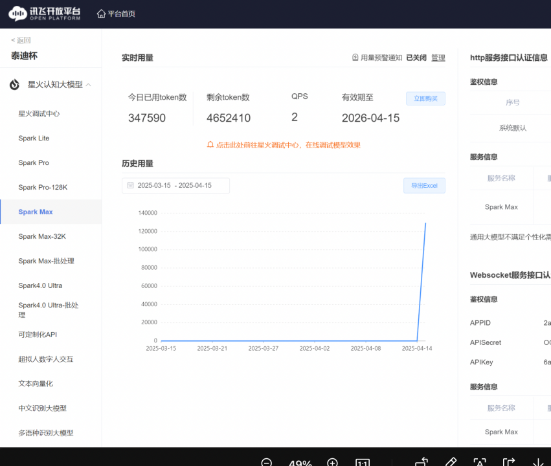Collapse the 星火认知大模型 menu chevron
The width and height of the screenshot is (551, 466).
pyautogui.click(x=89, y=85)
